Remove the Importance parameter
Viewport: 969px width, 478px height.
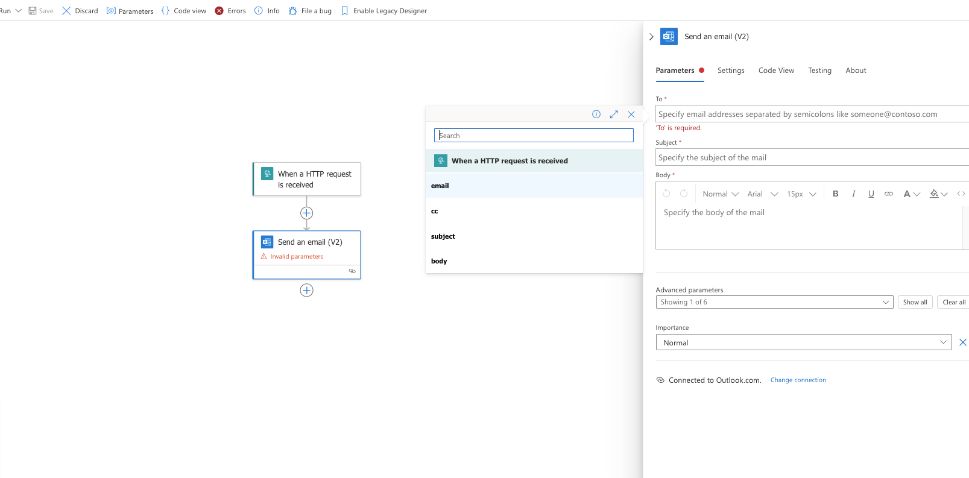[962, 342]
